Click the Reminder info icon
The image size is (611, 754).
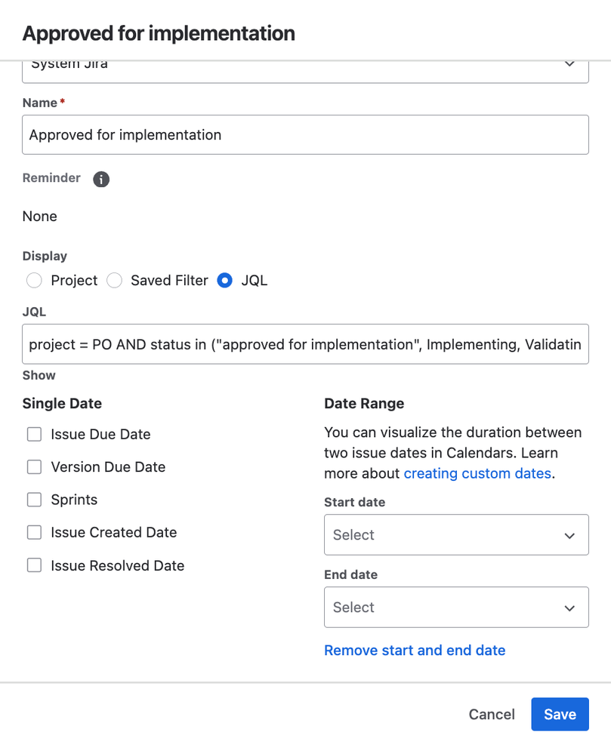coord(101,180)
